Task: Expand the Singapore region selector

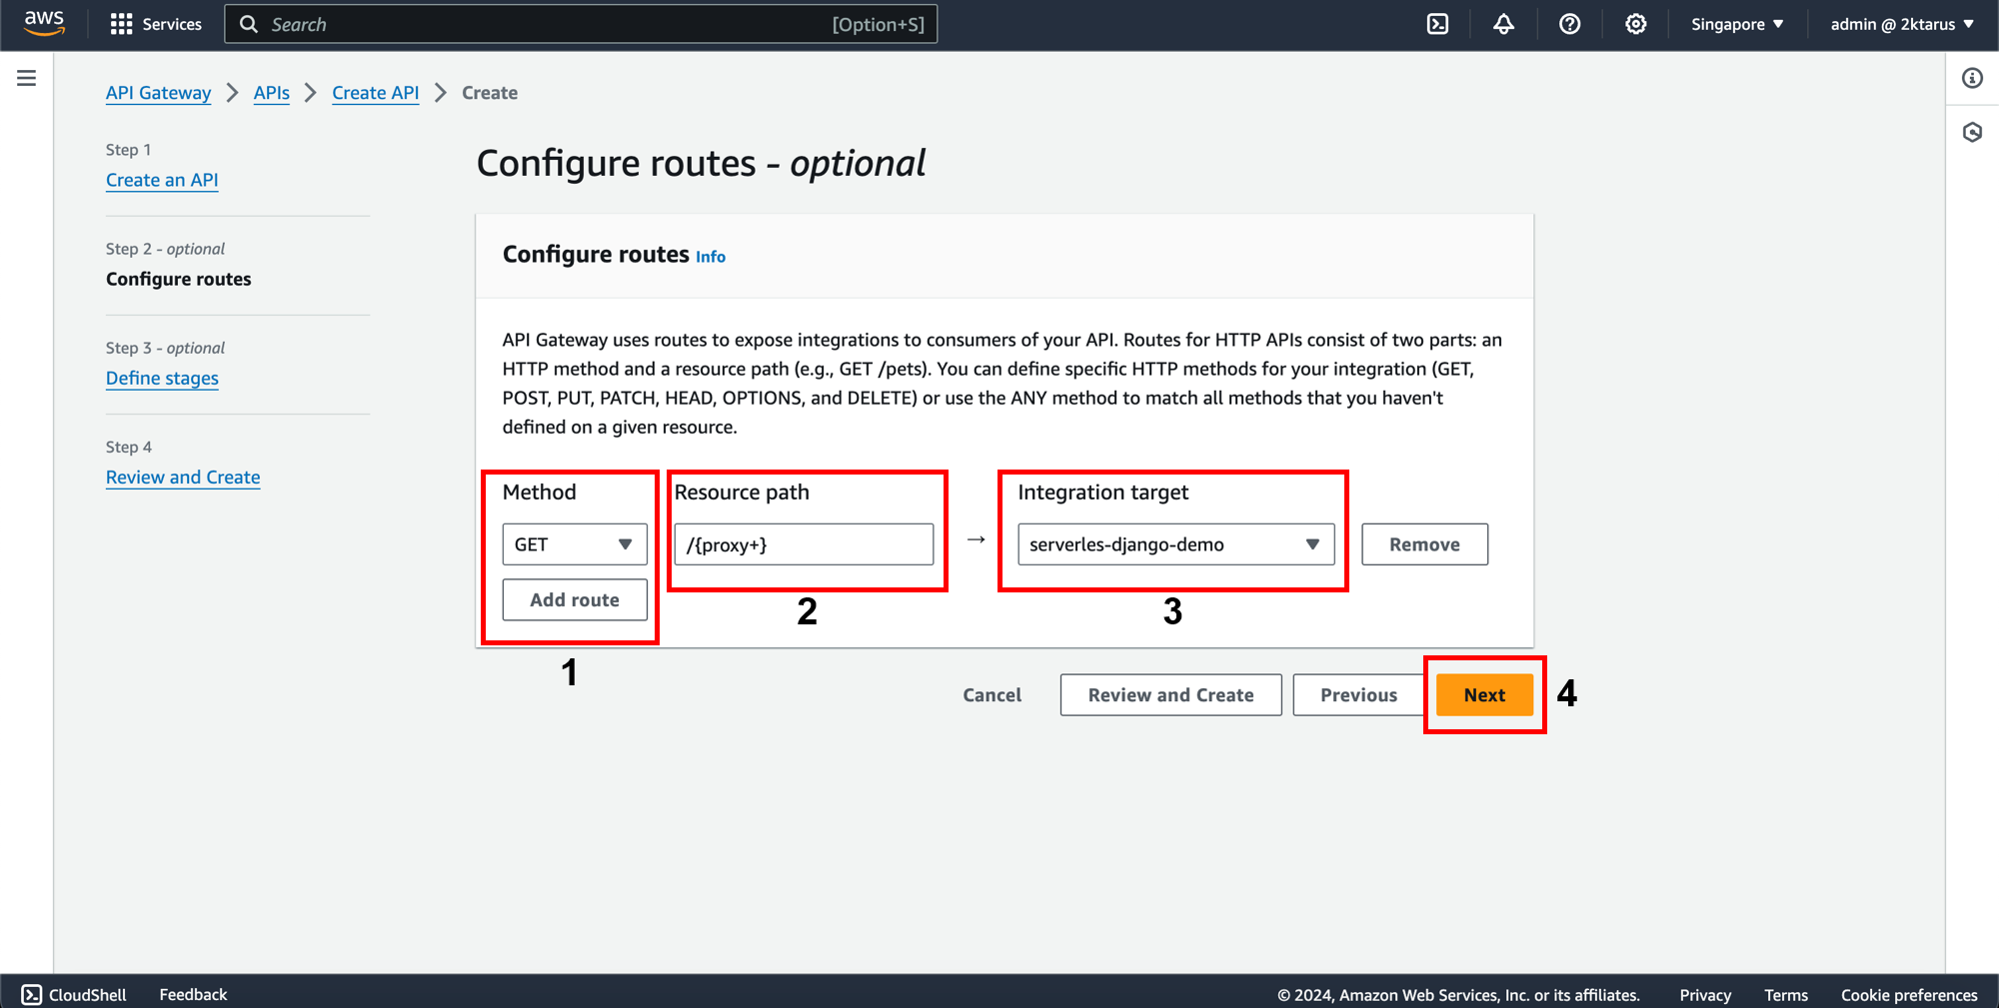Action: pyautogui.click(x=1737, y=24)
